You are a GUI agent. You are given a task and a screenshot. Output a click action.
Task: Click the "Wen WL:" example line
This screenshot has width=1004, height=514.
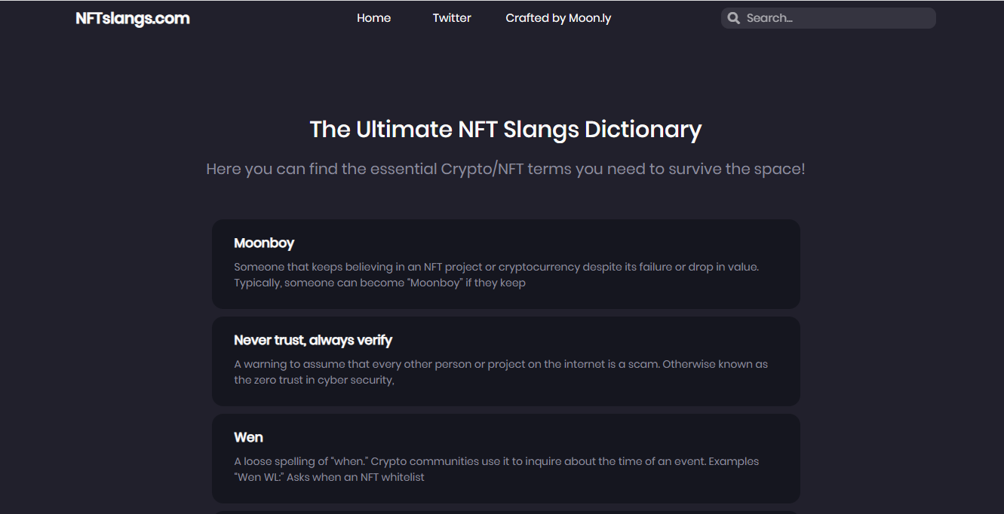(329, 478)
